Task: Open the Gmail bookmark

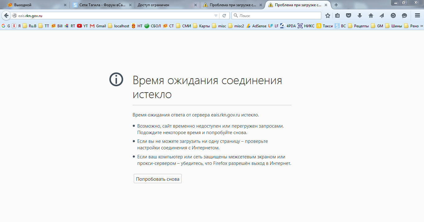Action: click(98, 26)
